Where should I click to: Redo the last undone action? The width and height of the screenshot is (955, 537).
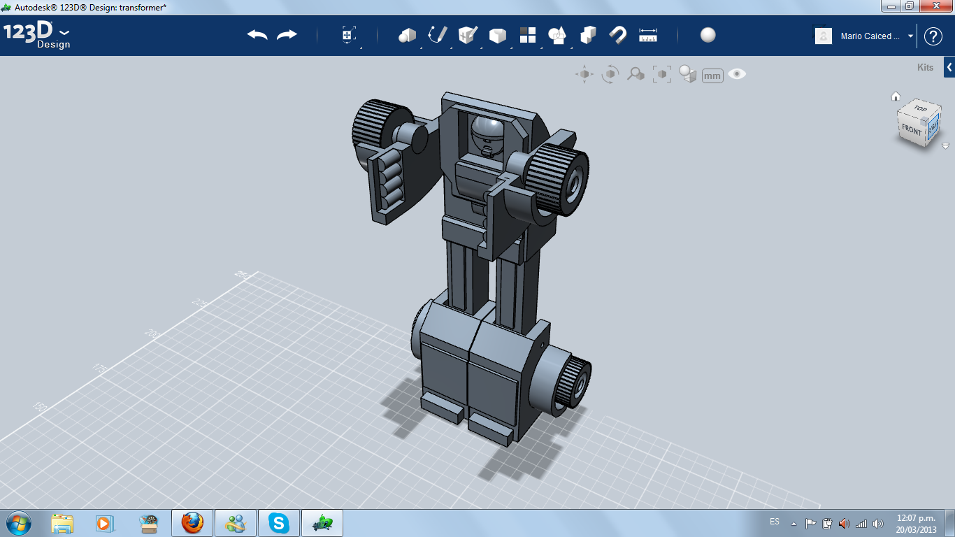point(287,35)
